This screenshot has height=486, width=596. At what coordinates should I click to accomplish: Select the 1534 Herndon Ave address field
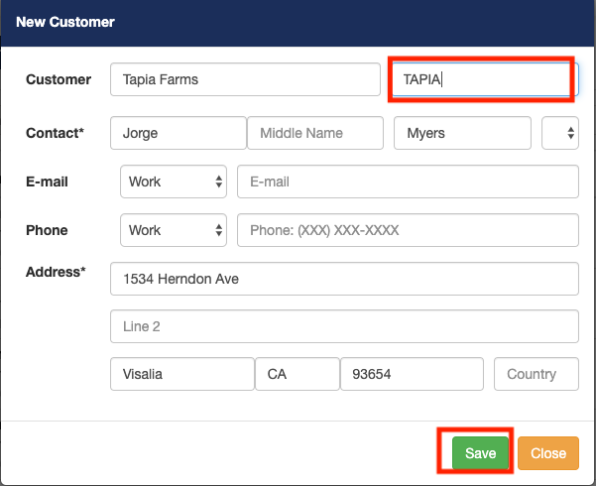point(344,279)
